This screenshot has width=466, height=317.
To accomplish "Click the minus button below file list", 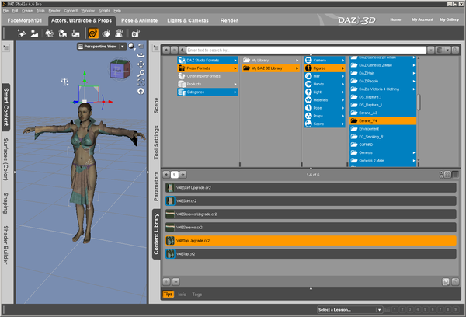I will coord(176,281).
